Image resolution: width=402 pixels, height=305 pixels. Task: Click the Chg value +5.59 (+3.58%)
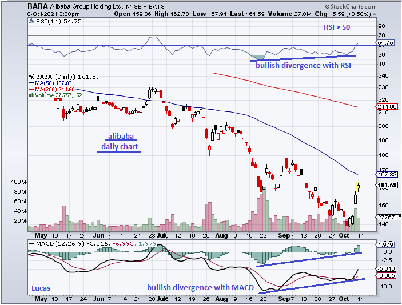coord(350,14)
